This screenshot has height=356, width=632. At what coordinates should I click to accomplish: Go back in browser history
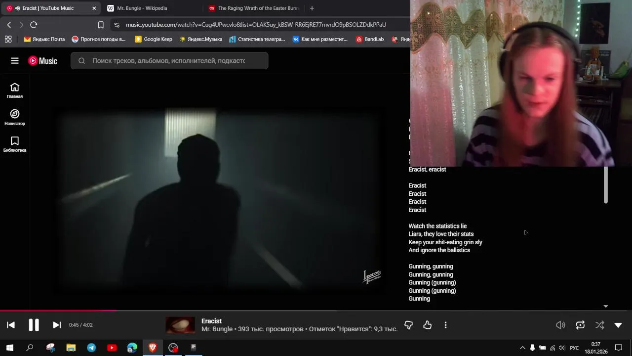9,25
